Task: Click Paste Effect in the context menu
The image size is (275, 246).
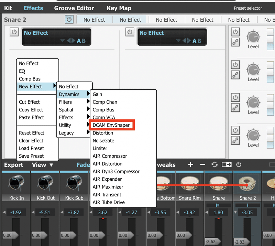Action: (31, 117)
